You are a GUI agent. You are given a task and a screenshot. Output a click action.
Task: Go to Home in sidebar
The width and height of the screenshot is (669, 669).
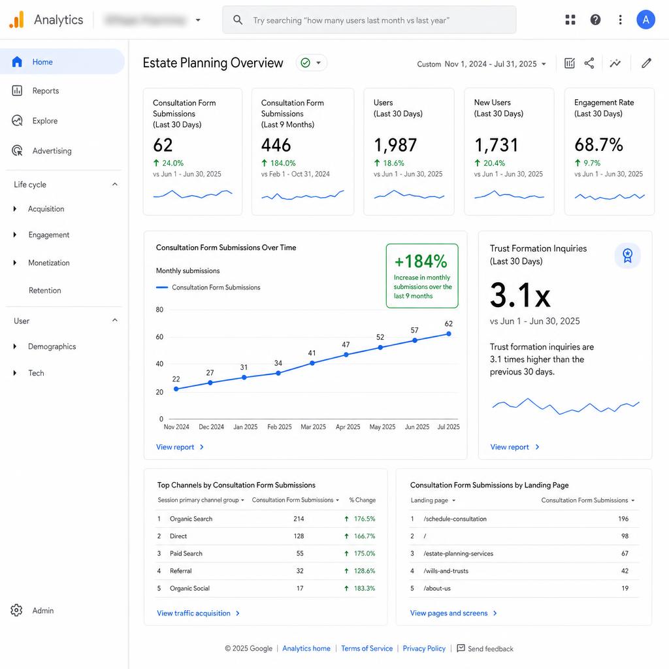(x=62, y=61)
